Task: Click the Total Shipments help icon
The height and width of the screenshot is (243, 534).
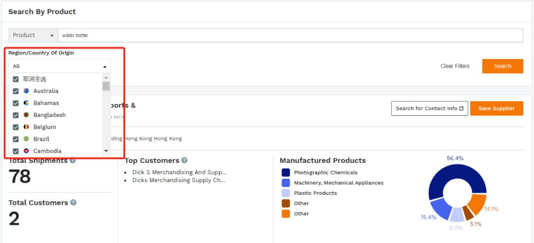Action: [x=73, y=160]
